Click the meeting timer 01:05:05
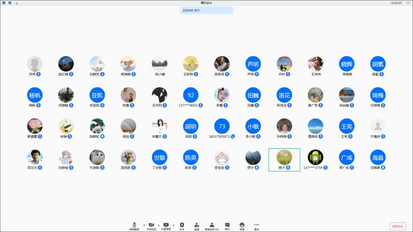The width and height of the screenshot is (413, 232). pos(396,3)
